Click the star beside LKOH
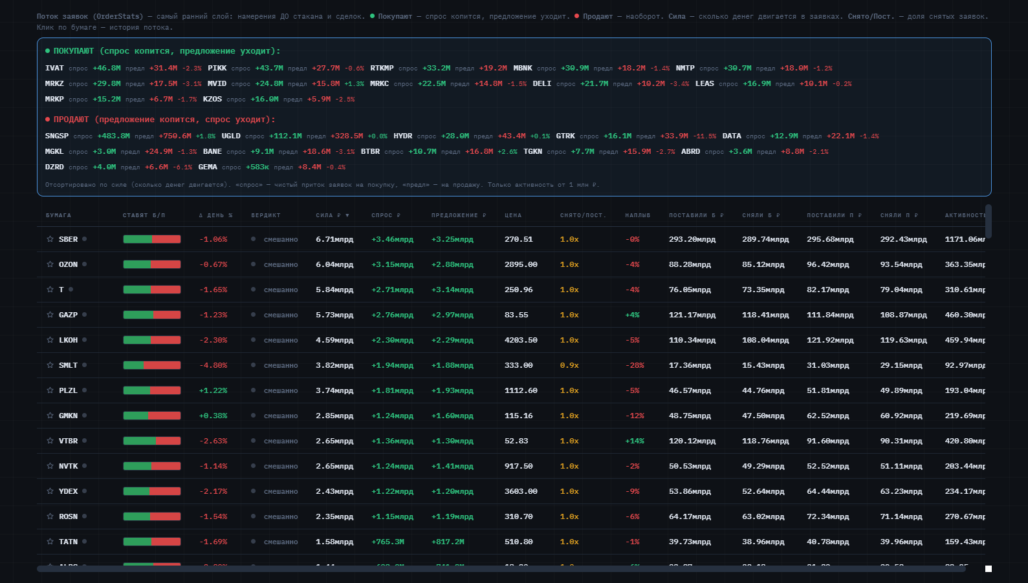 50,340
